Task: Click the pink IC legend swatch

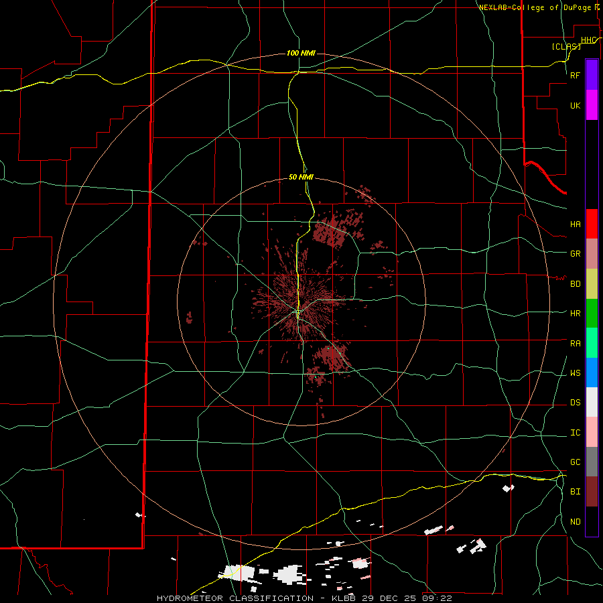Action: (592, 432)
